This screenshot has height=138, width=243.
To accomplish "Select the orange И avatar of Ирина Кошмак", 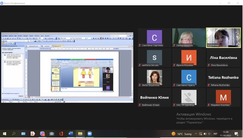I will click(x=189, y=57).
